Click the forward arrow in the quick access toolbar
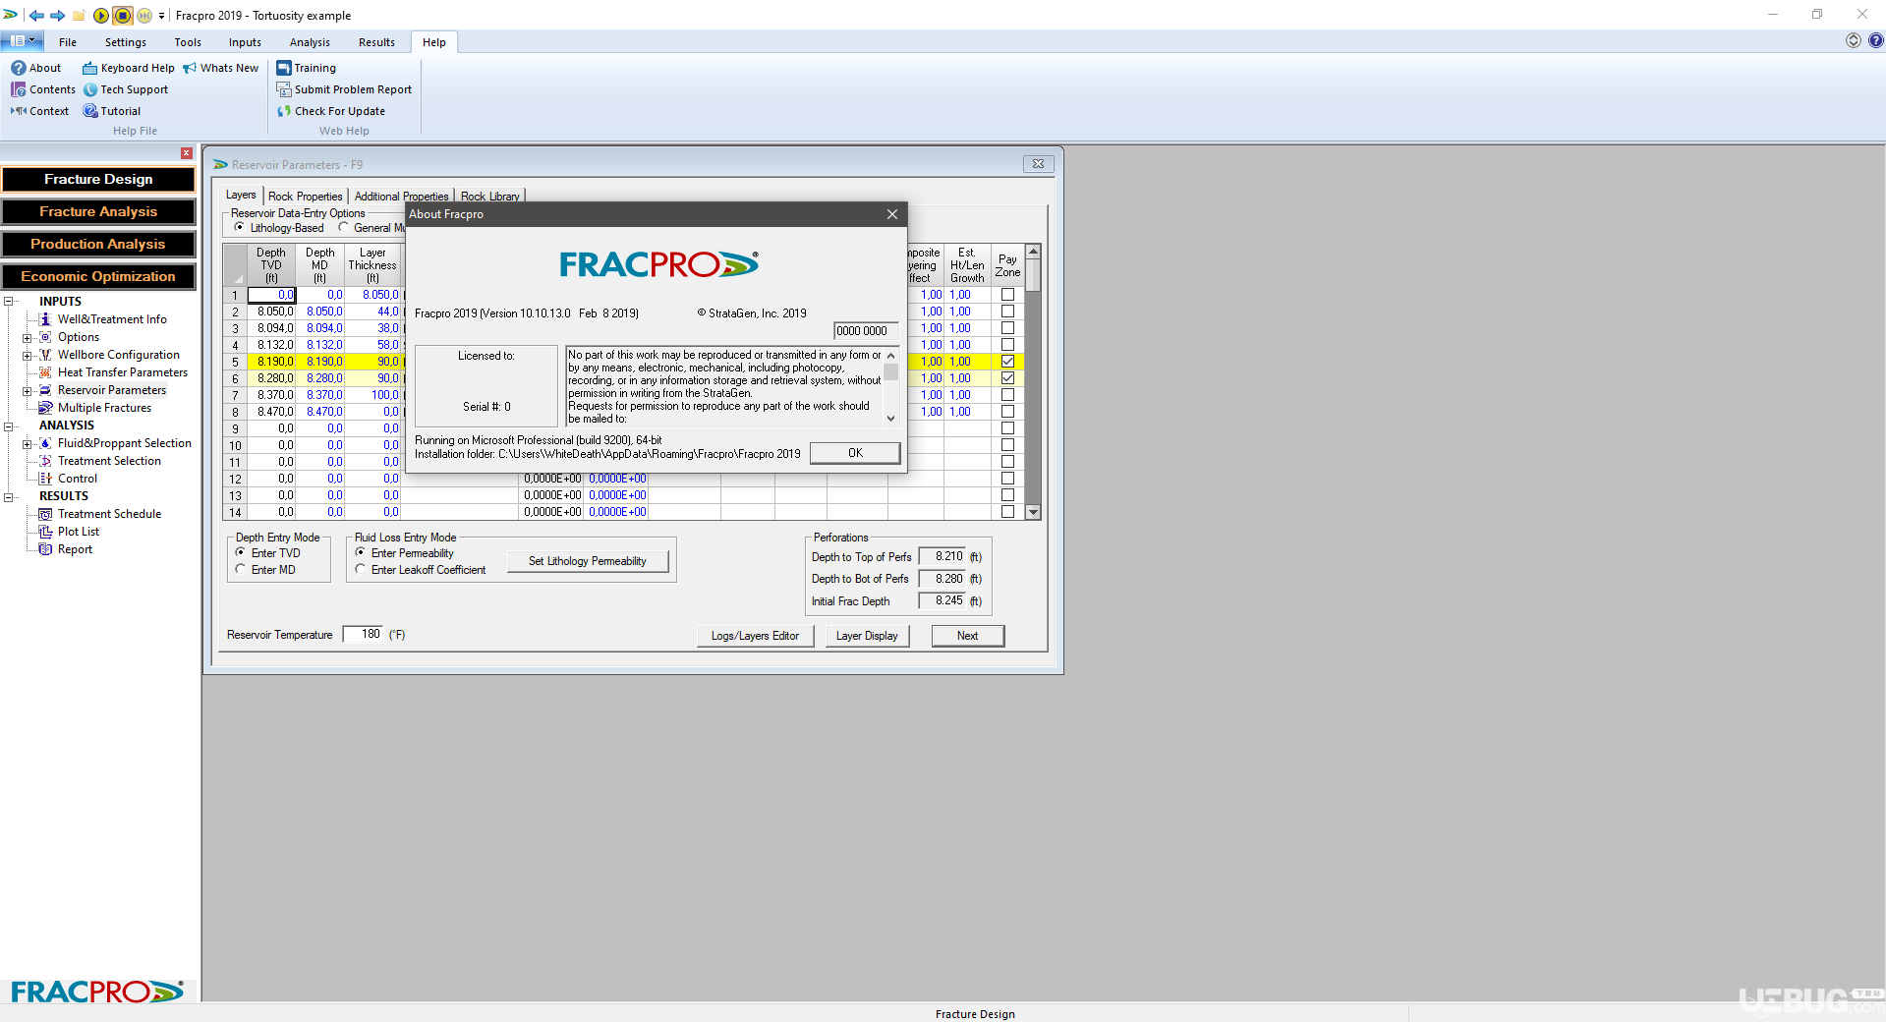This screenshot has width=1886, height=1022. click(x=57, y=15)
